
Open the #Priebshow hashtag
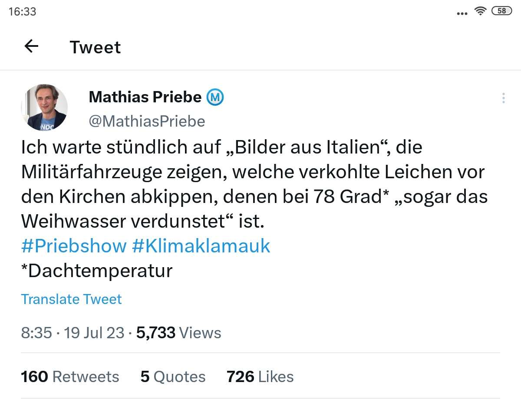point(74,246)
